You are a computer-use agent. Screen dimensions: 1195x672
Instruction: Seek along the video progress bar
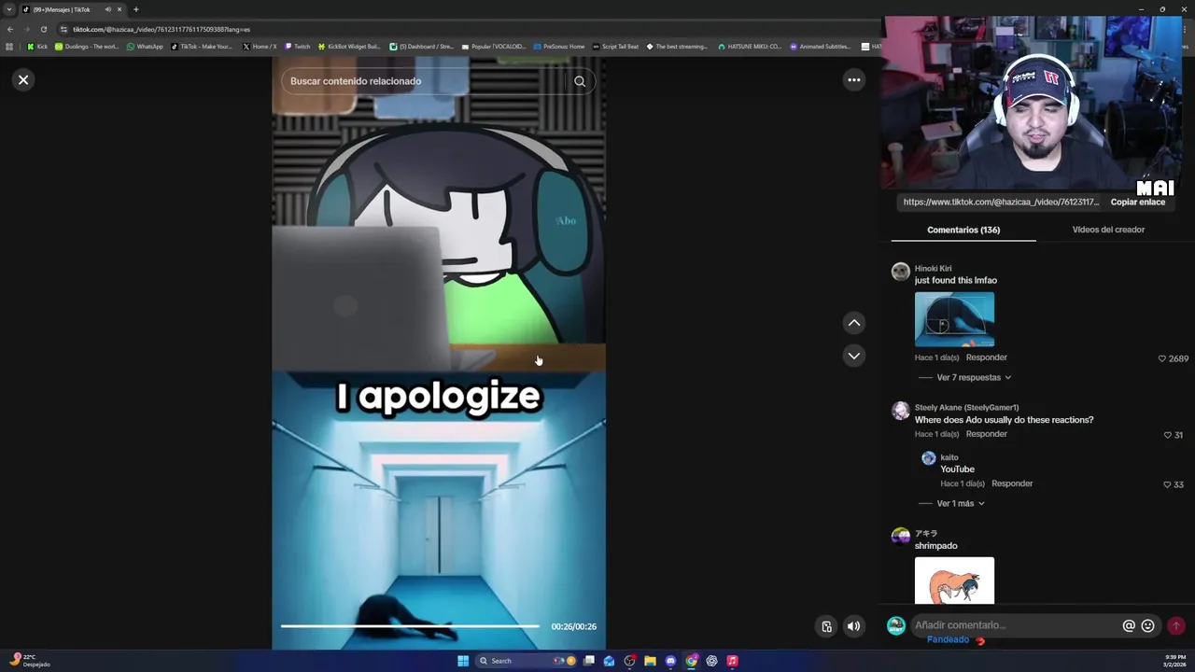(410, 626)
